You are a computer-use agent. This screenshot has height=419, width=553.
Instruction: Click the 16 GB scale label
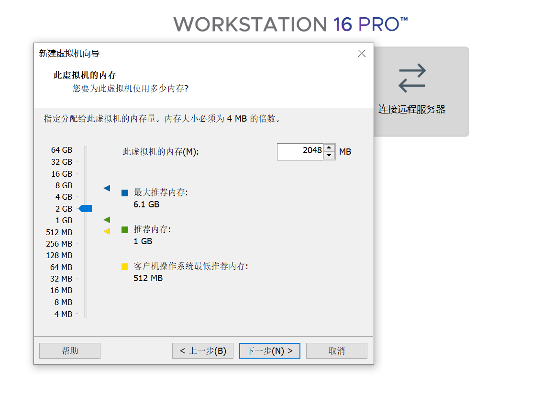point(62,174)
